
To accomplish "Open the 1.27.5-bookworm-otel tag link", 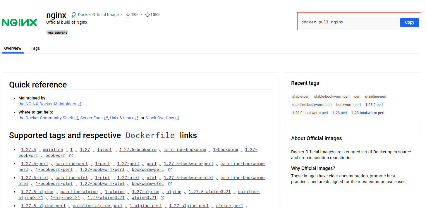I will coord(188,178).
